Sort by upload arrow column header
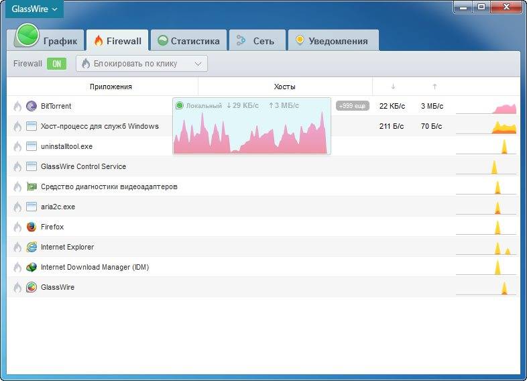527x381 pixels. [x=434, y=87]
